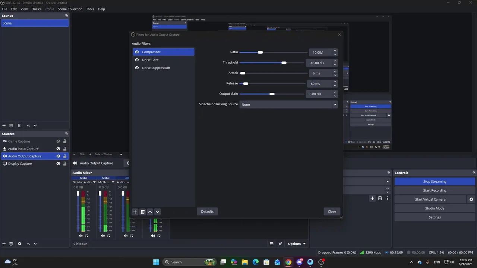Hide the Display Capture source
This screenshot has height=268, width=477.
(58, 164)
